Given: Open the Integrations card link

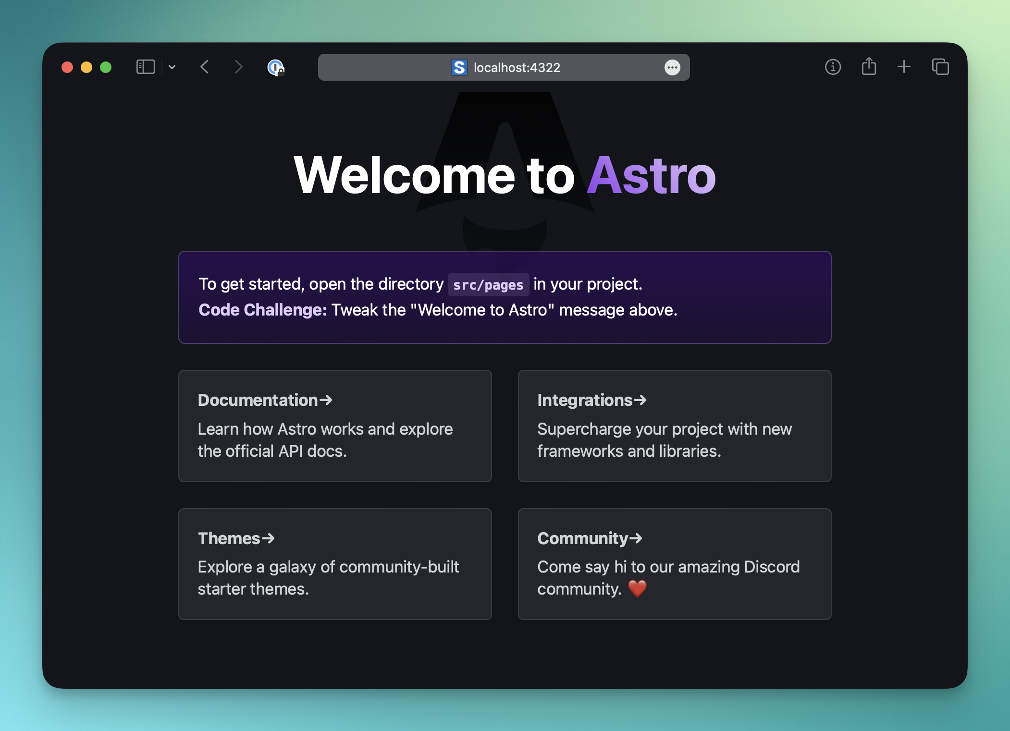Looking at the screenshot, I should coord(674,426).
